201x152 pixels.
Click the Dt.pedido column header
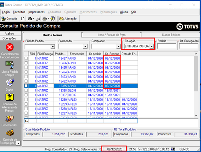click(x=95, y=54)
